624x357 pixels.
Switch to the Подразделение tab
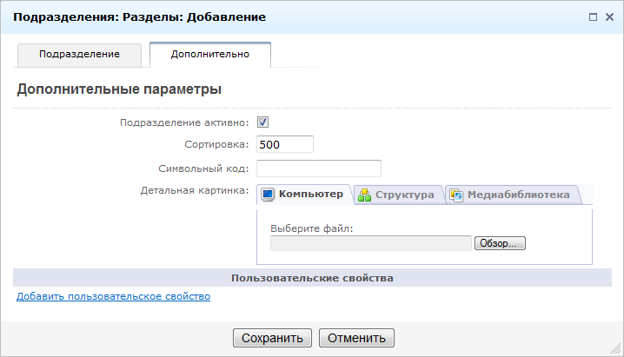point(79,54)
